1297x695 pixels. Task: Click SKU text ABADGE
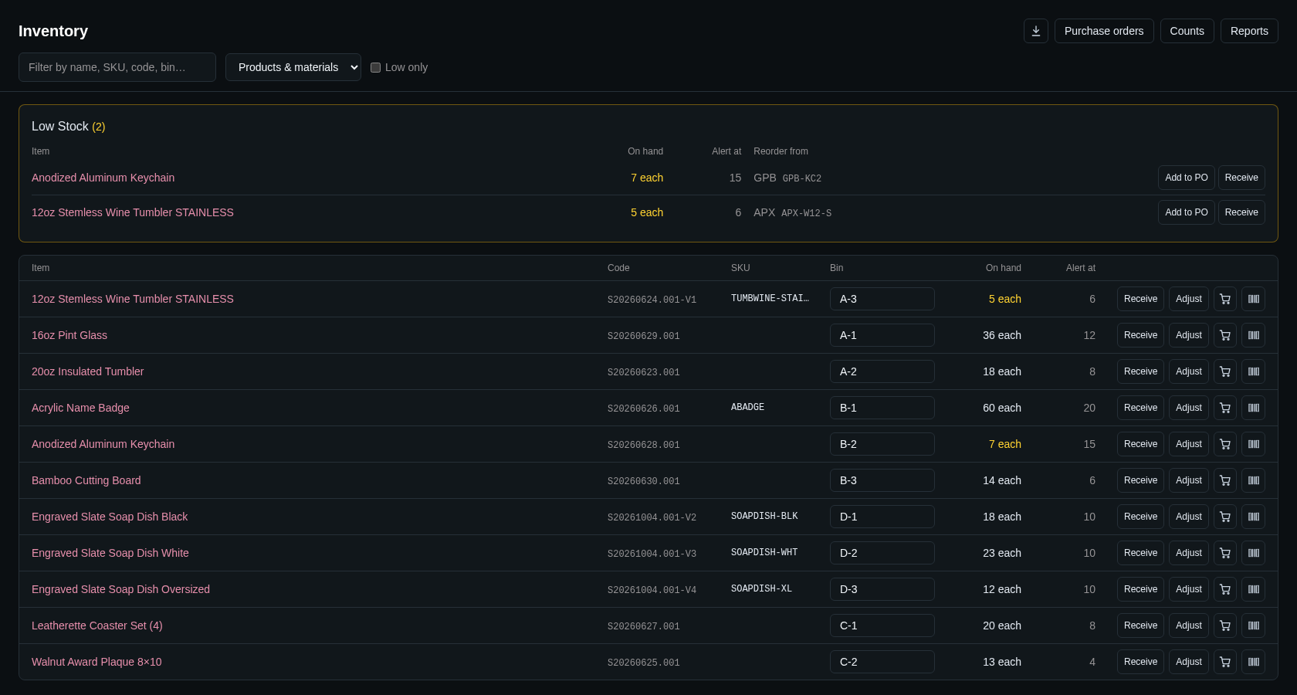point(747,407)
